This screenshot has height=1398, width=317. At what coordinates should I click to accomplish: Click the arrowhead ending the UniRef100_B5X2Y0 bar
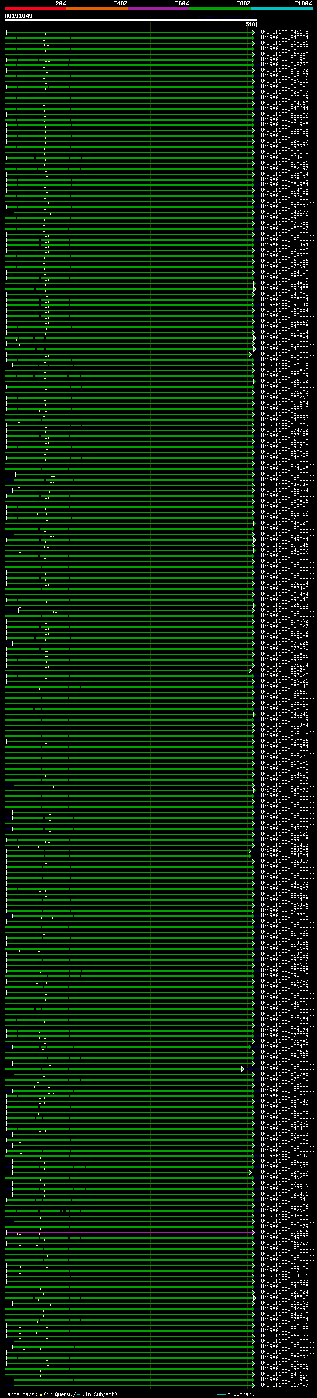tap(250, 670)
